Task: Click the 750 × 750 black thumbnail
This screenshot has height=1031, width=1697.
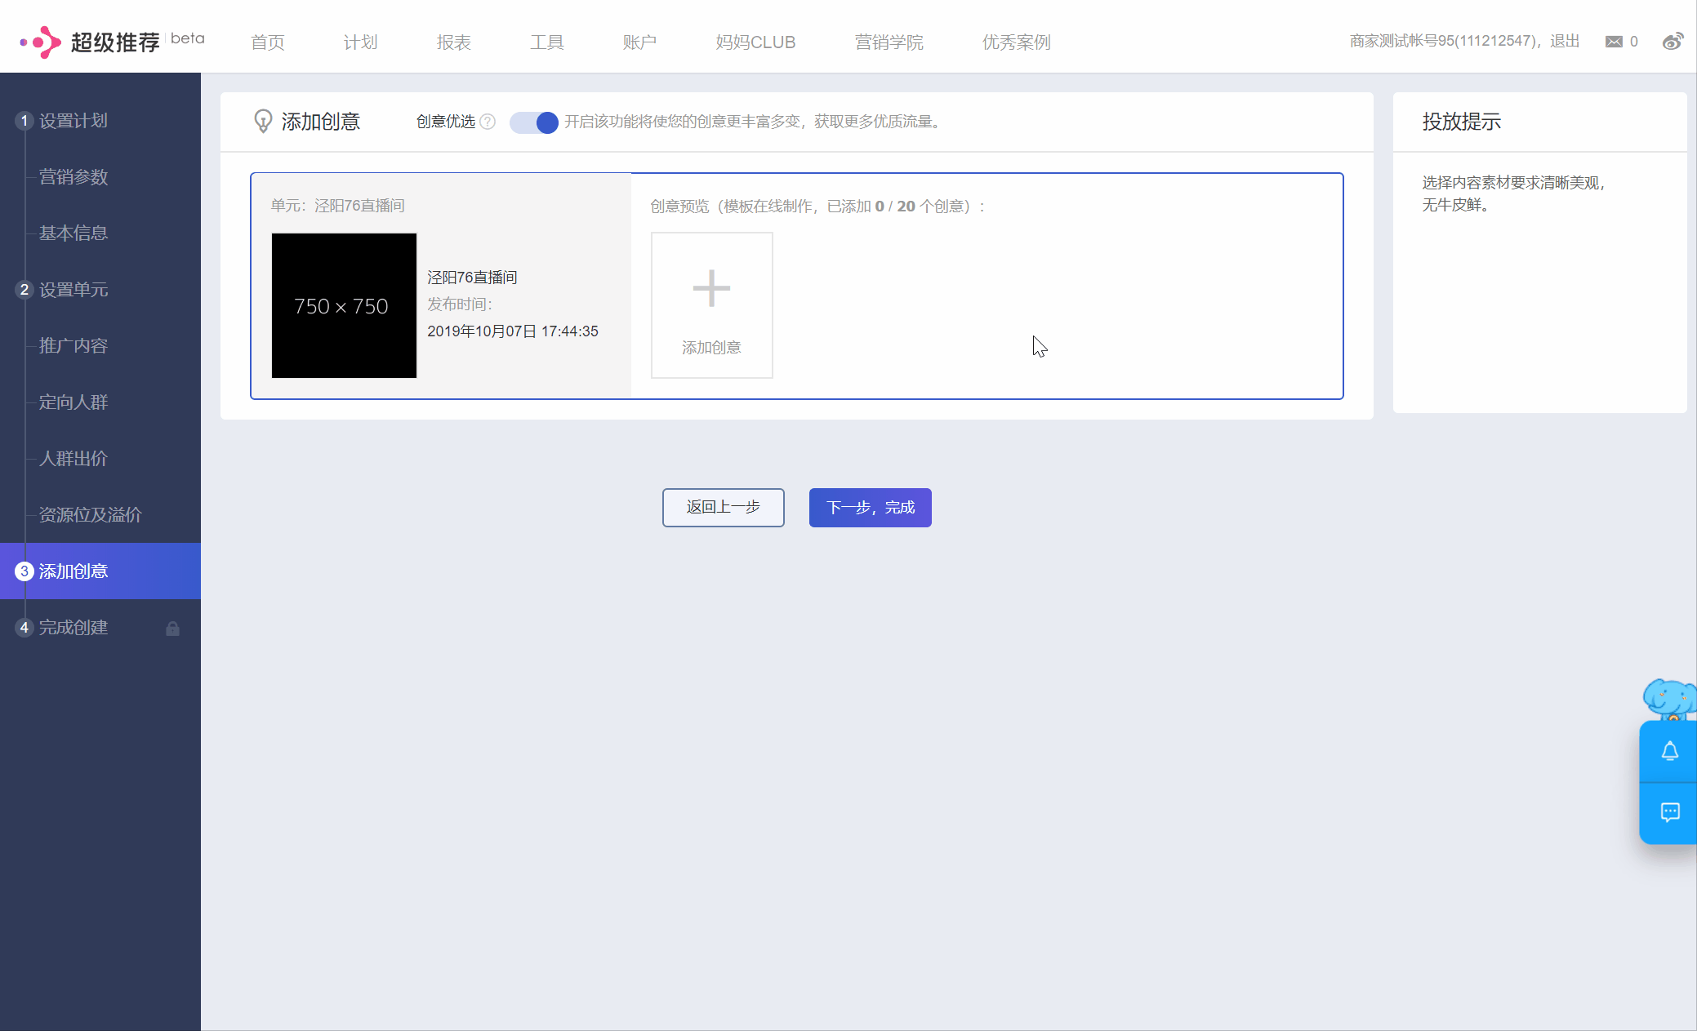Action: coord(344,305)
